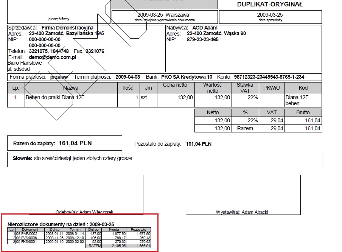Click the Brutto summary column header
Screen dimensions: 342x252
click(303, 112)
